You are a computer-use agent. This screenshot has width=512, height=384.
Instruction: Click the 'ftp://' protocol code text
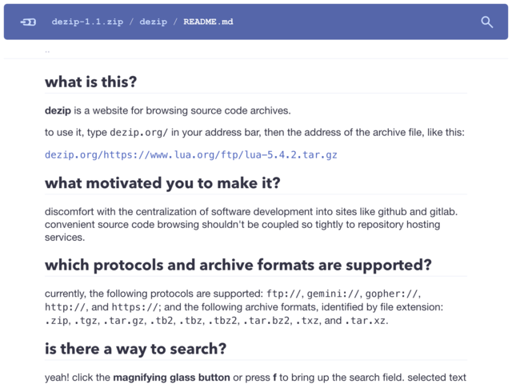[284, 294]
